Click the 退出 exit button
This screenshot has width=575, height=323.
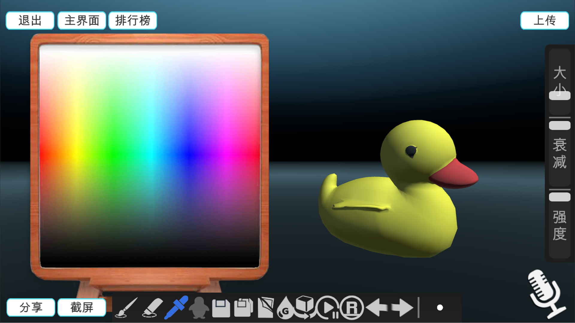(30, 21)
